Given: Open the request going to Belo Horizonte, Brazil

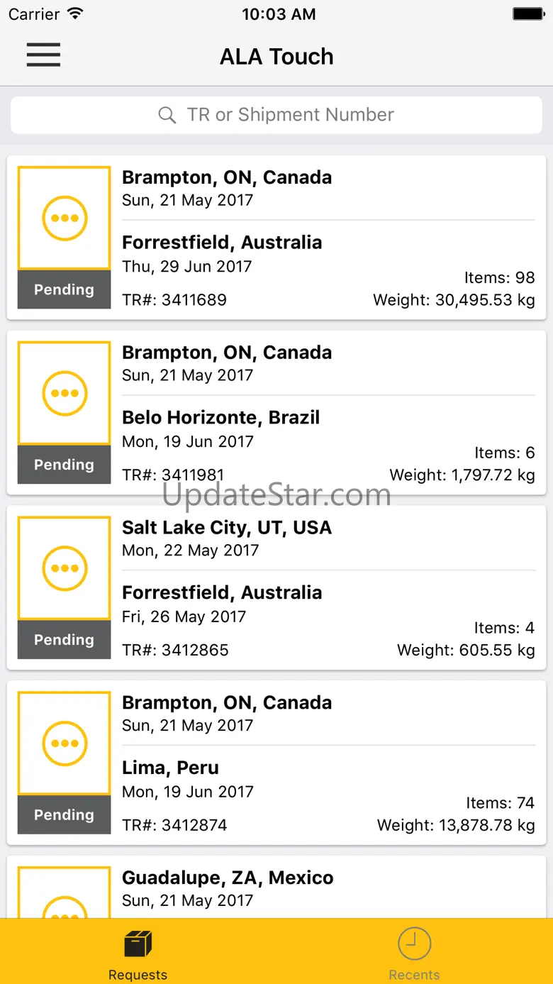Looking at the screenshot, I should point(276,413).
